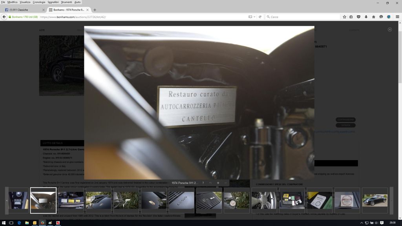Save page to Pocket
402x226 pixels.
358,17
